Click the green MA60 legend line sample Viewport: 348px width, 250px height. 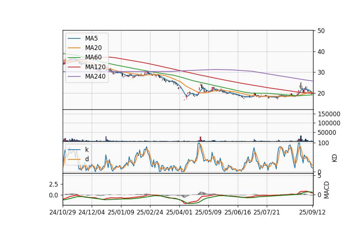click(74, 57)
